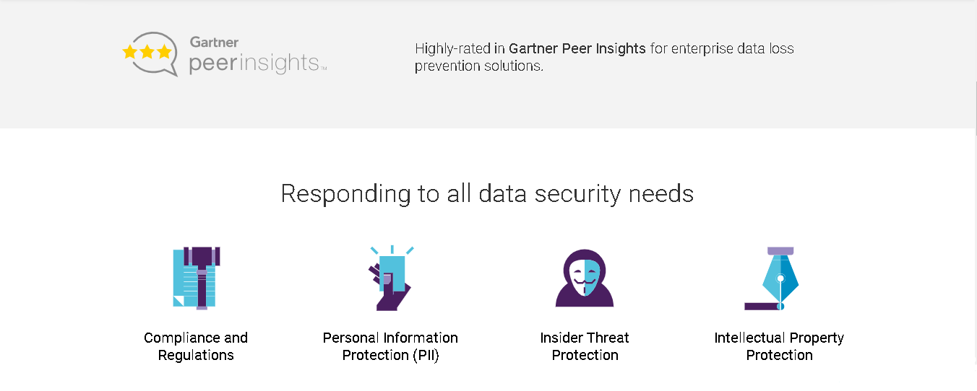Open the Compliance and Regulations text label
Viewport: 977px width, 391px height.
[196, 346]
